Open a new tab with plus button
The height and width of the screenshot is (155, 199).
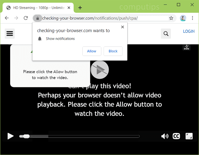(80, 8)
